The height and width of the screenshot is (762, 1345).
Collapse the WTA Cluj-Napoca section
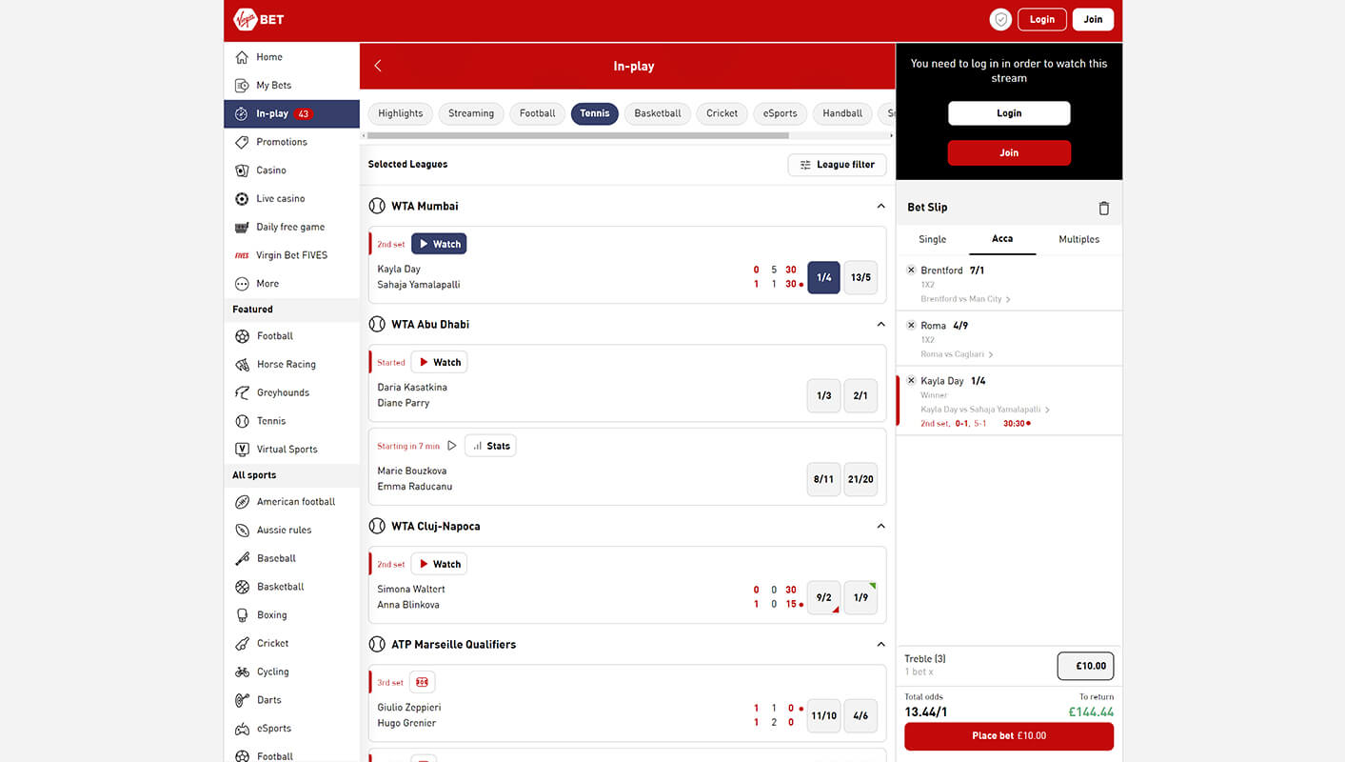880,526
